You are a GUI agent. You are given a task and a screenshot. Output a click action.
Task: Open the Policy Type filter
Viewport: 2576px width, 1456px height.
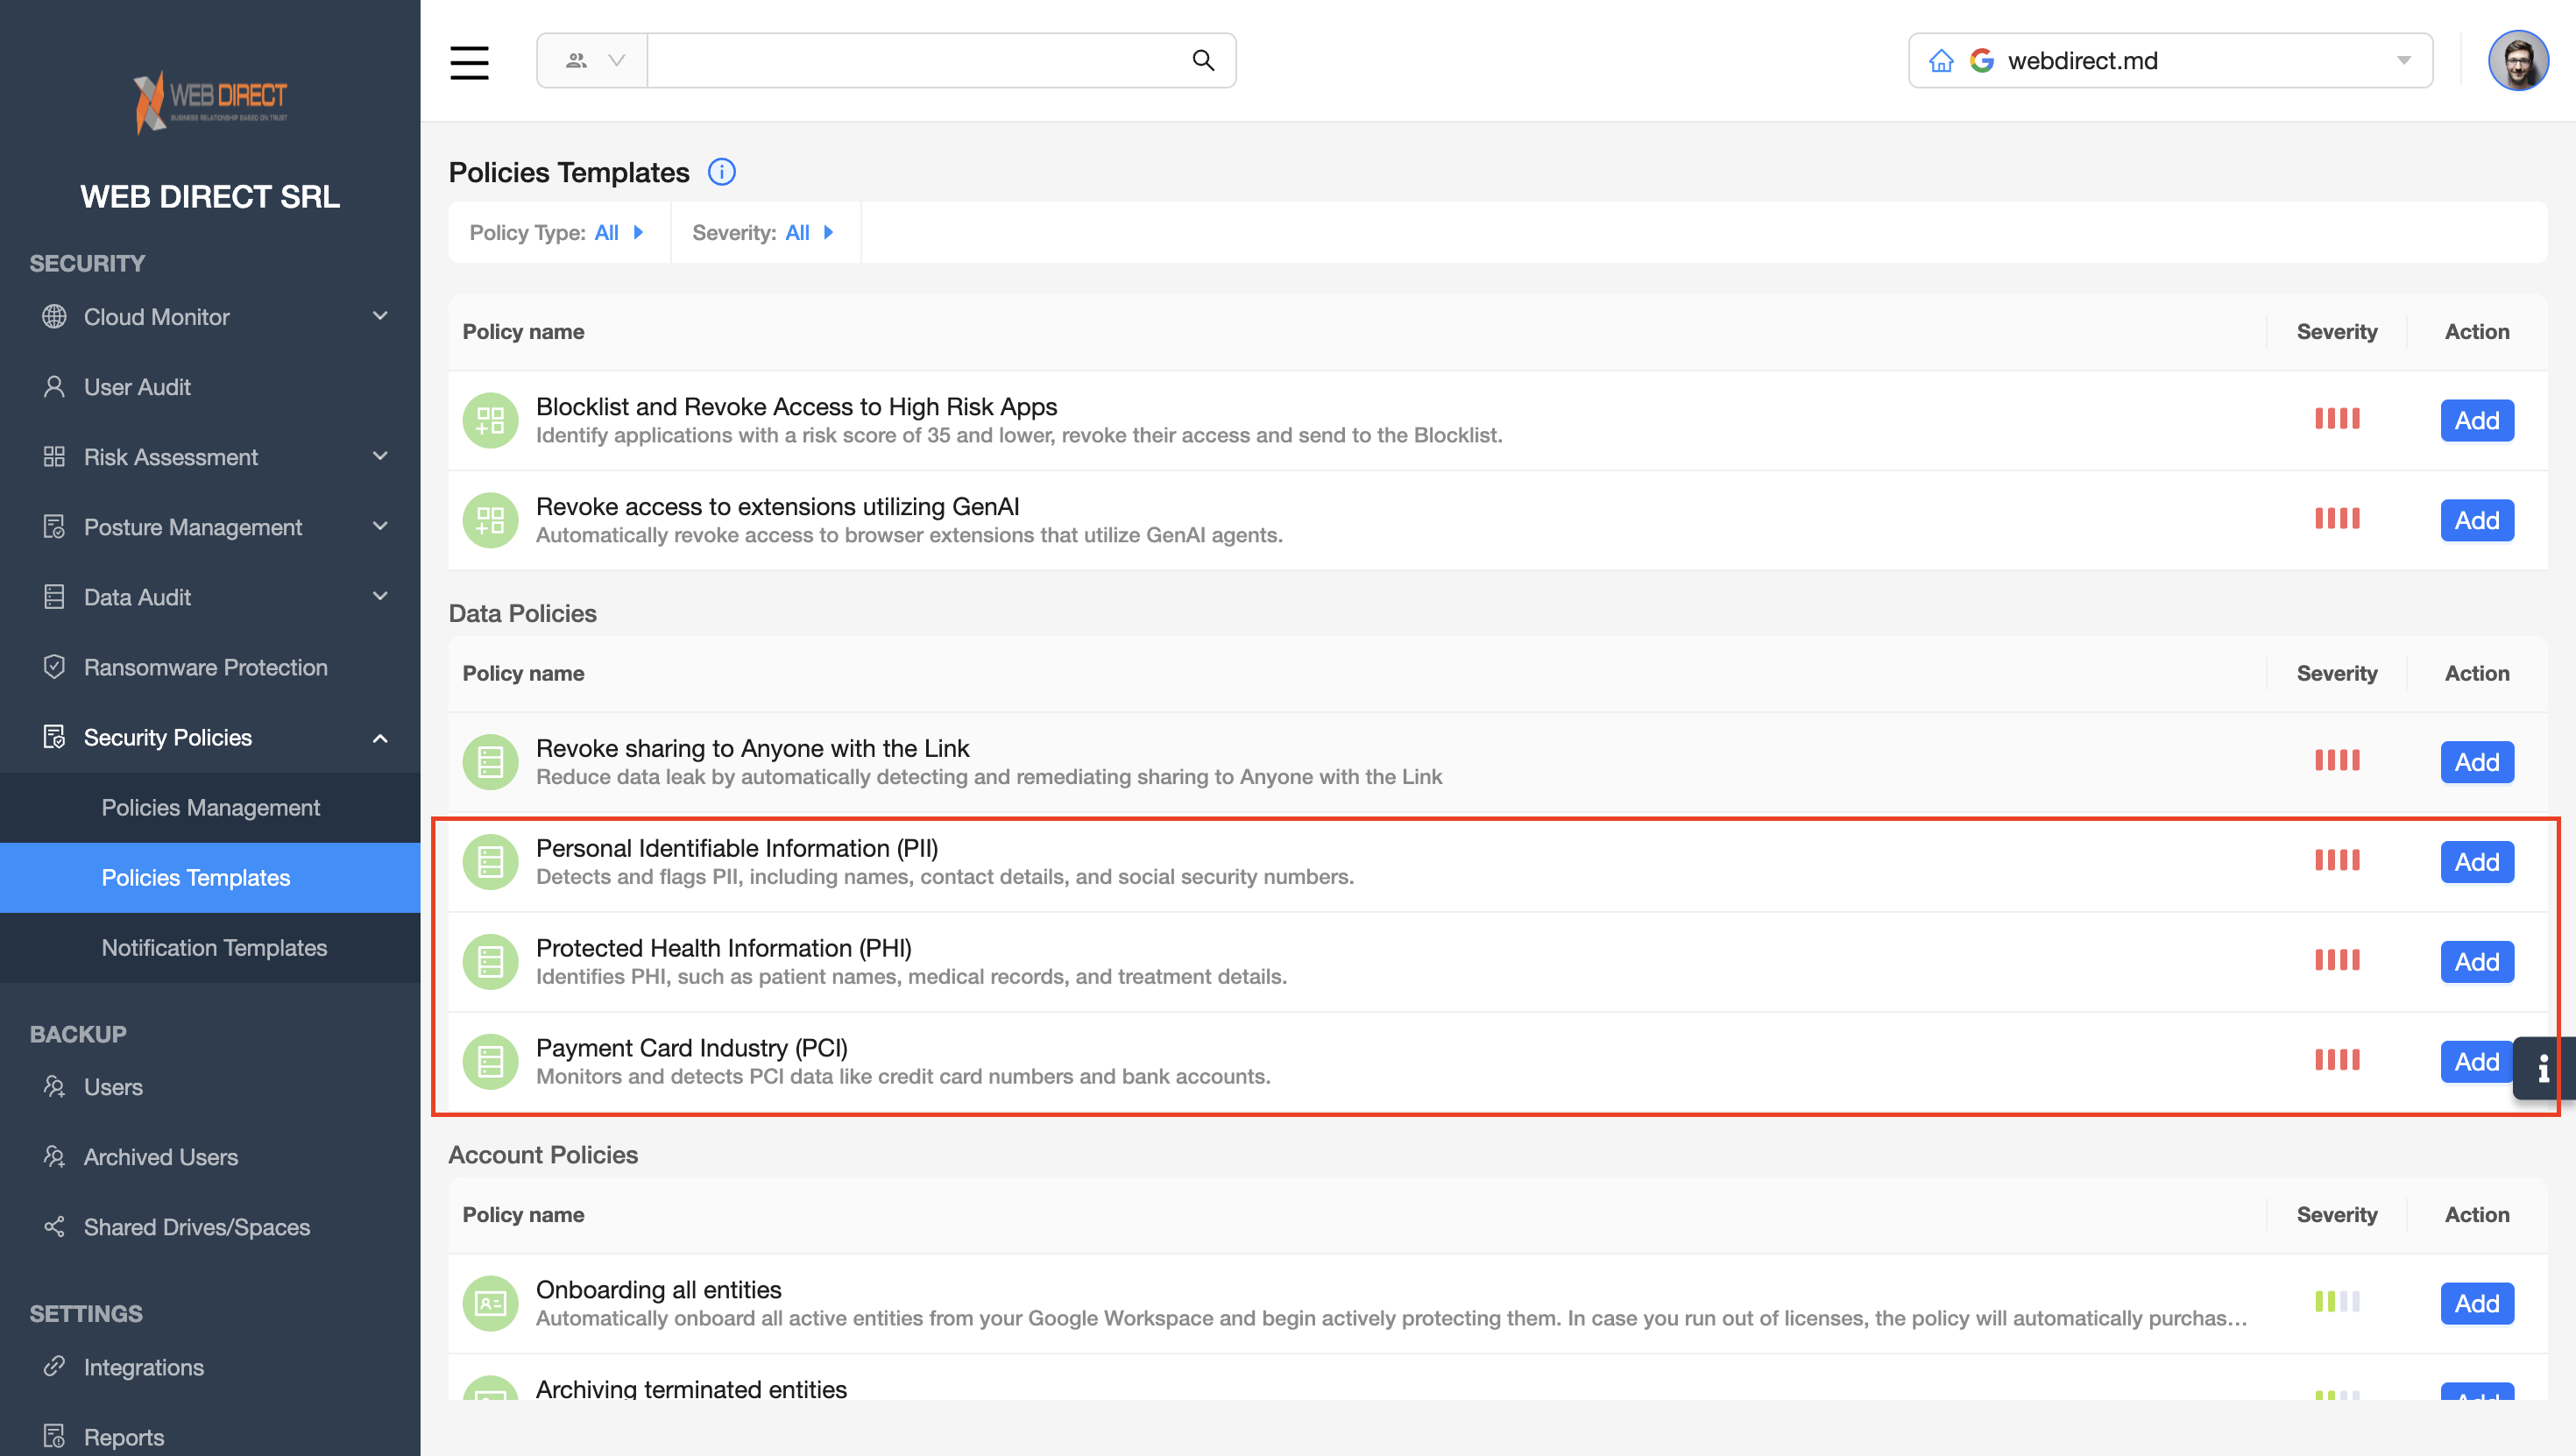click(557, 233)
